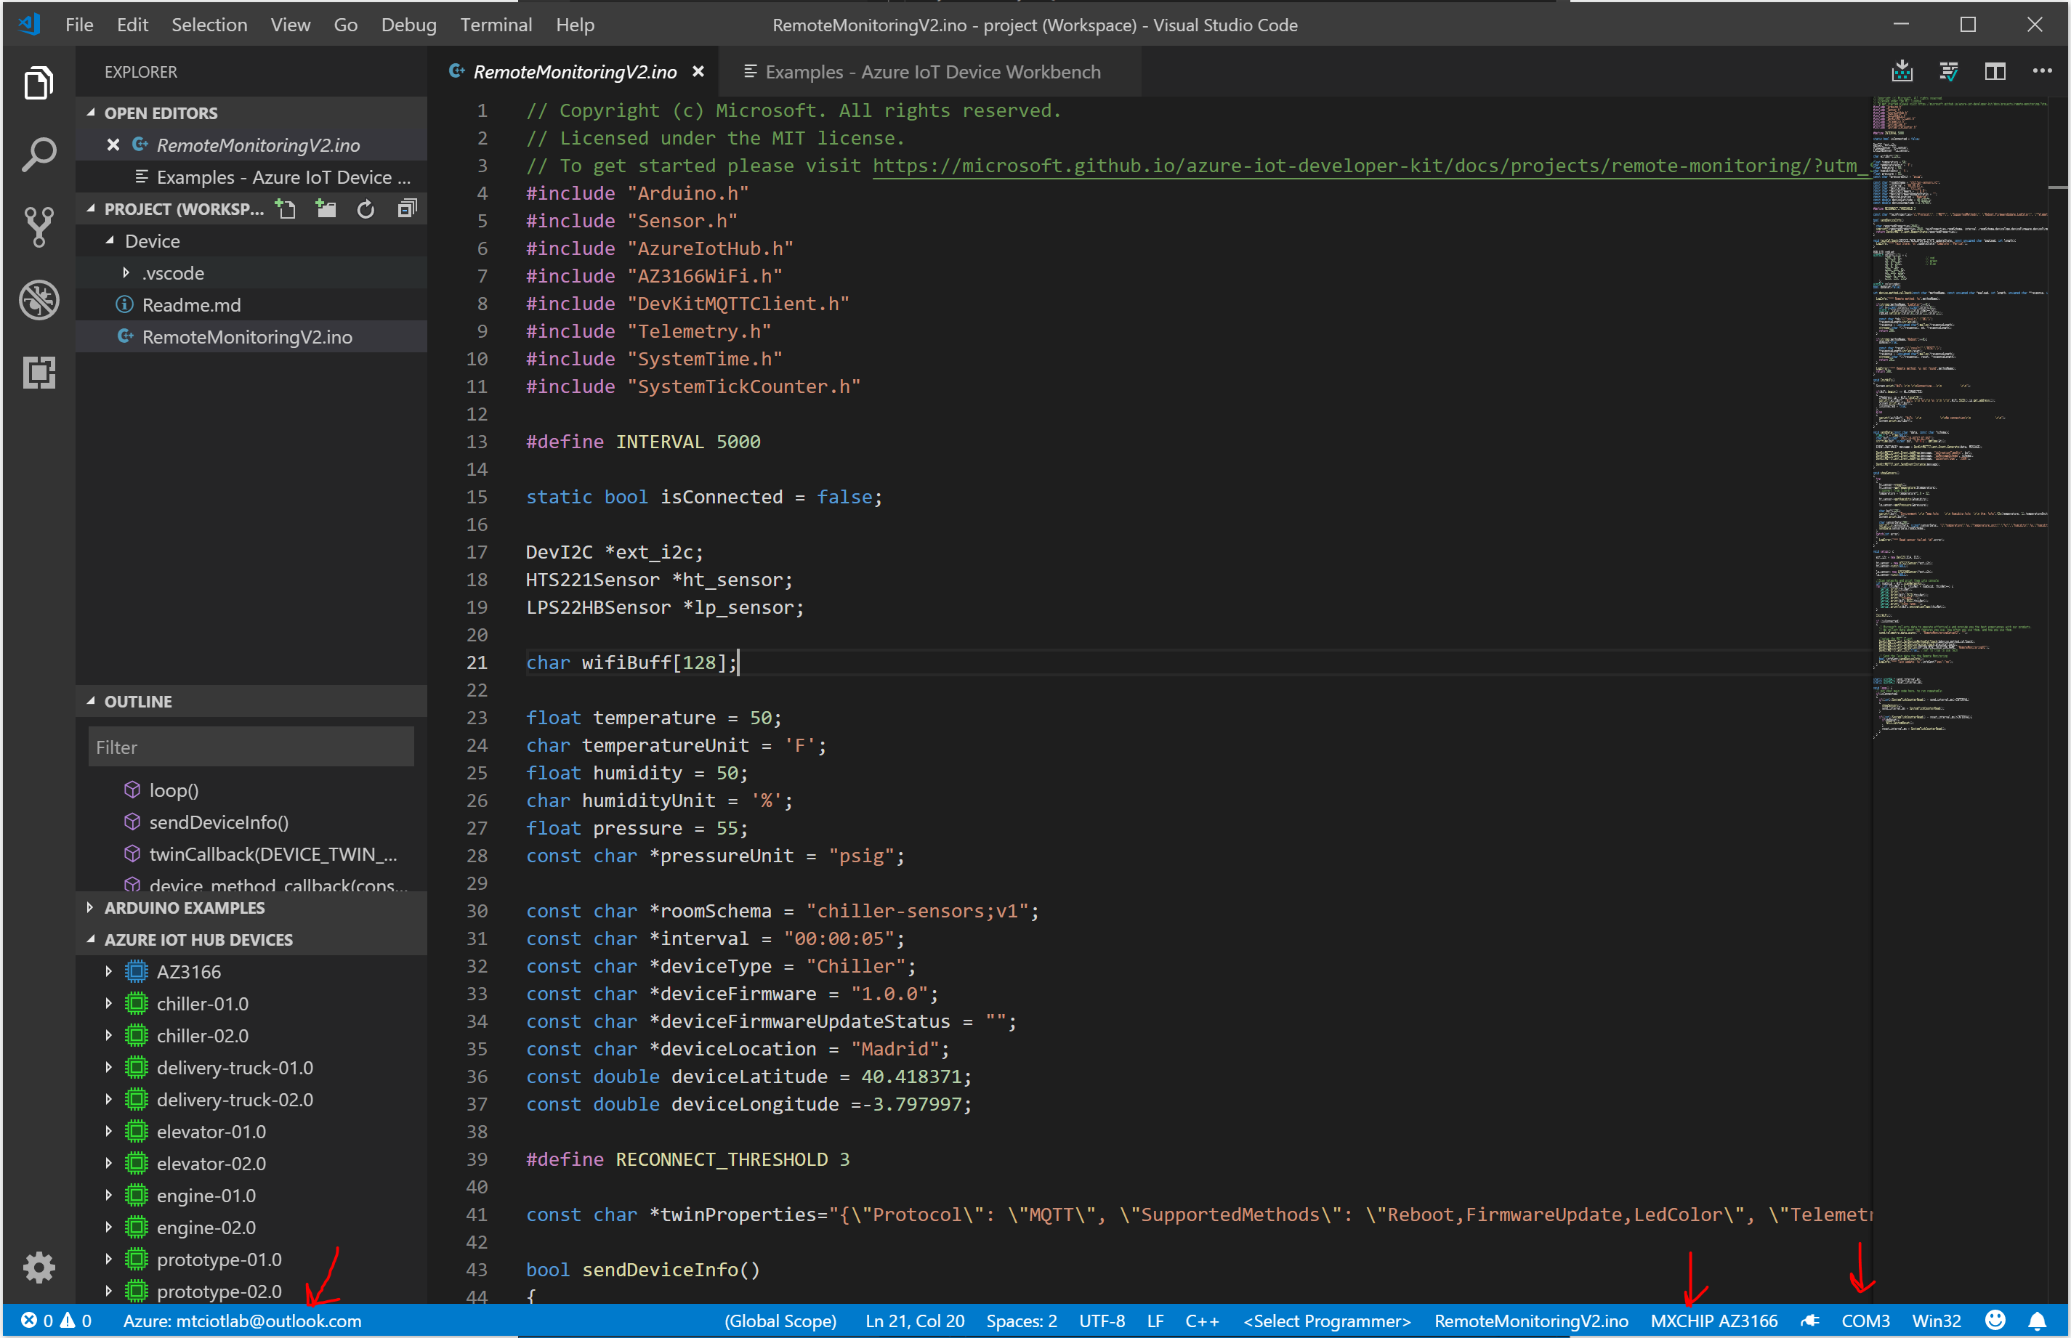Collapse the Project (Workspace) section
Viewport: 2071px width, 1338px height.
click(90, 208)
